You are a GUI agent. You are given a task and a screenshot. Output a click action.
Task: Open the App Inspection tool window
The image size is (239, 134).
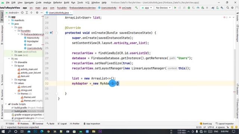click(92, 124)
